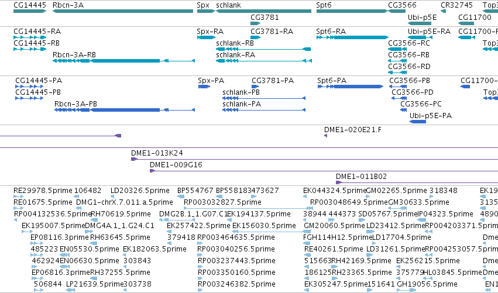Click the EK195007.5prime EST label

tap(53, 226)
